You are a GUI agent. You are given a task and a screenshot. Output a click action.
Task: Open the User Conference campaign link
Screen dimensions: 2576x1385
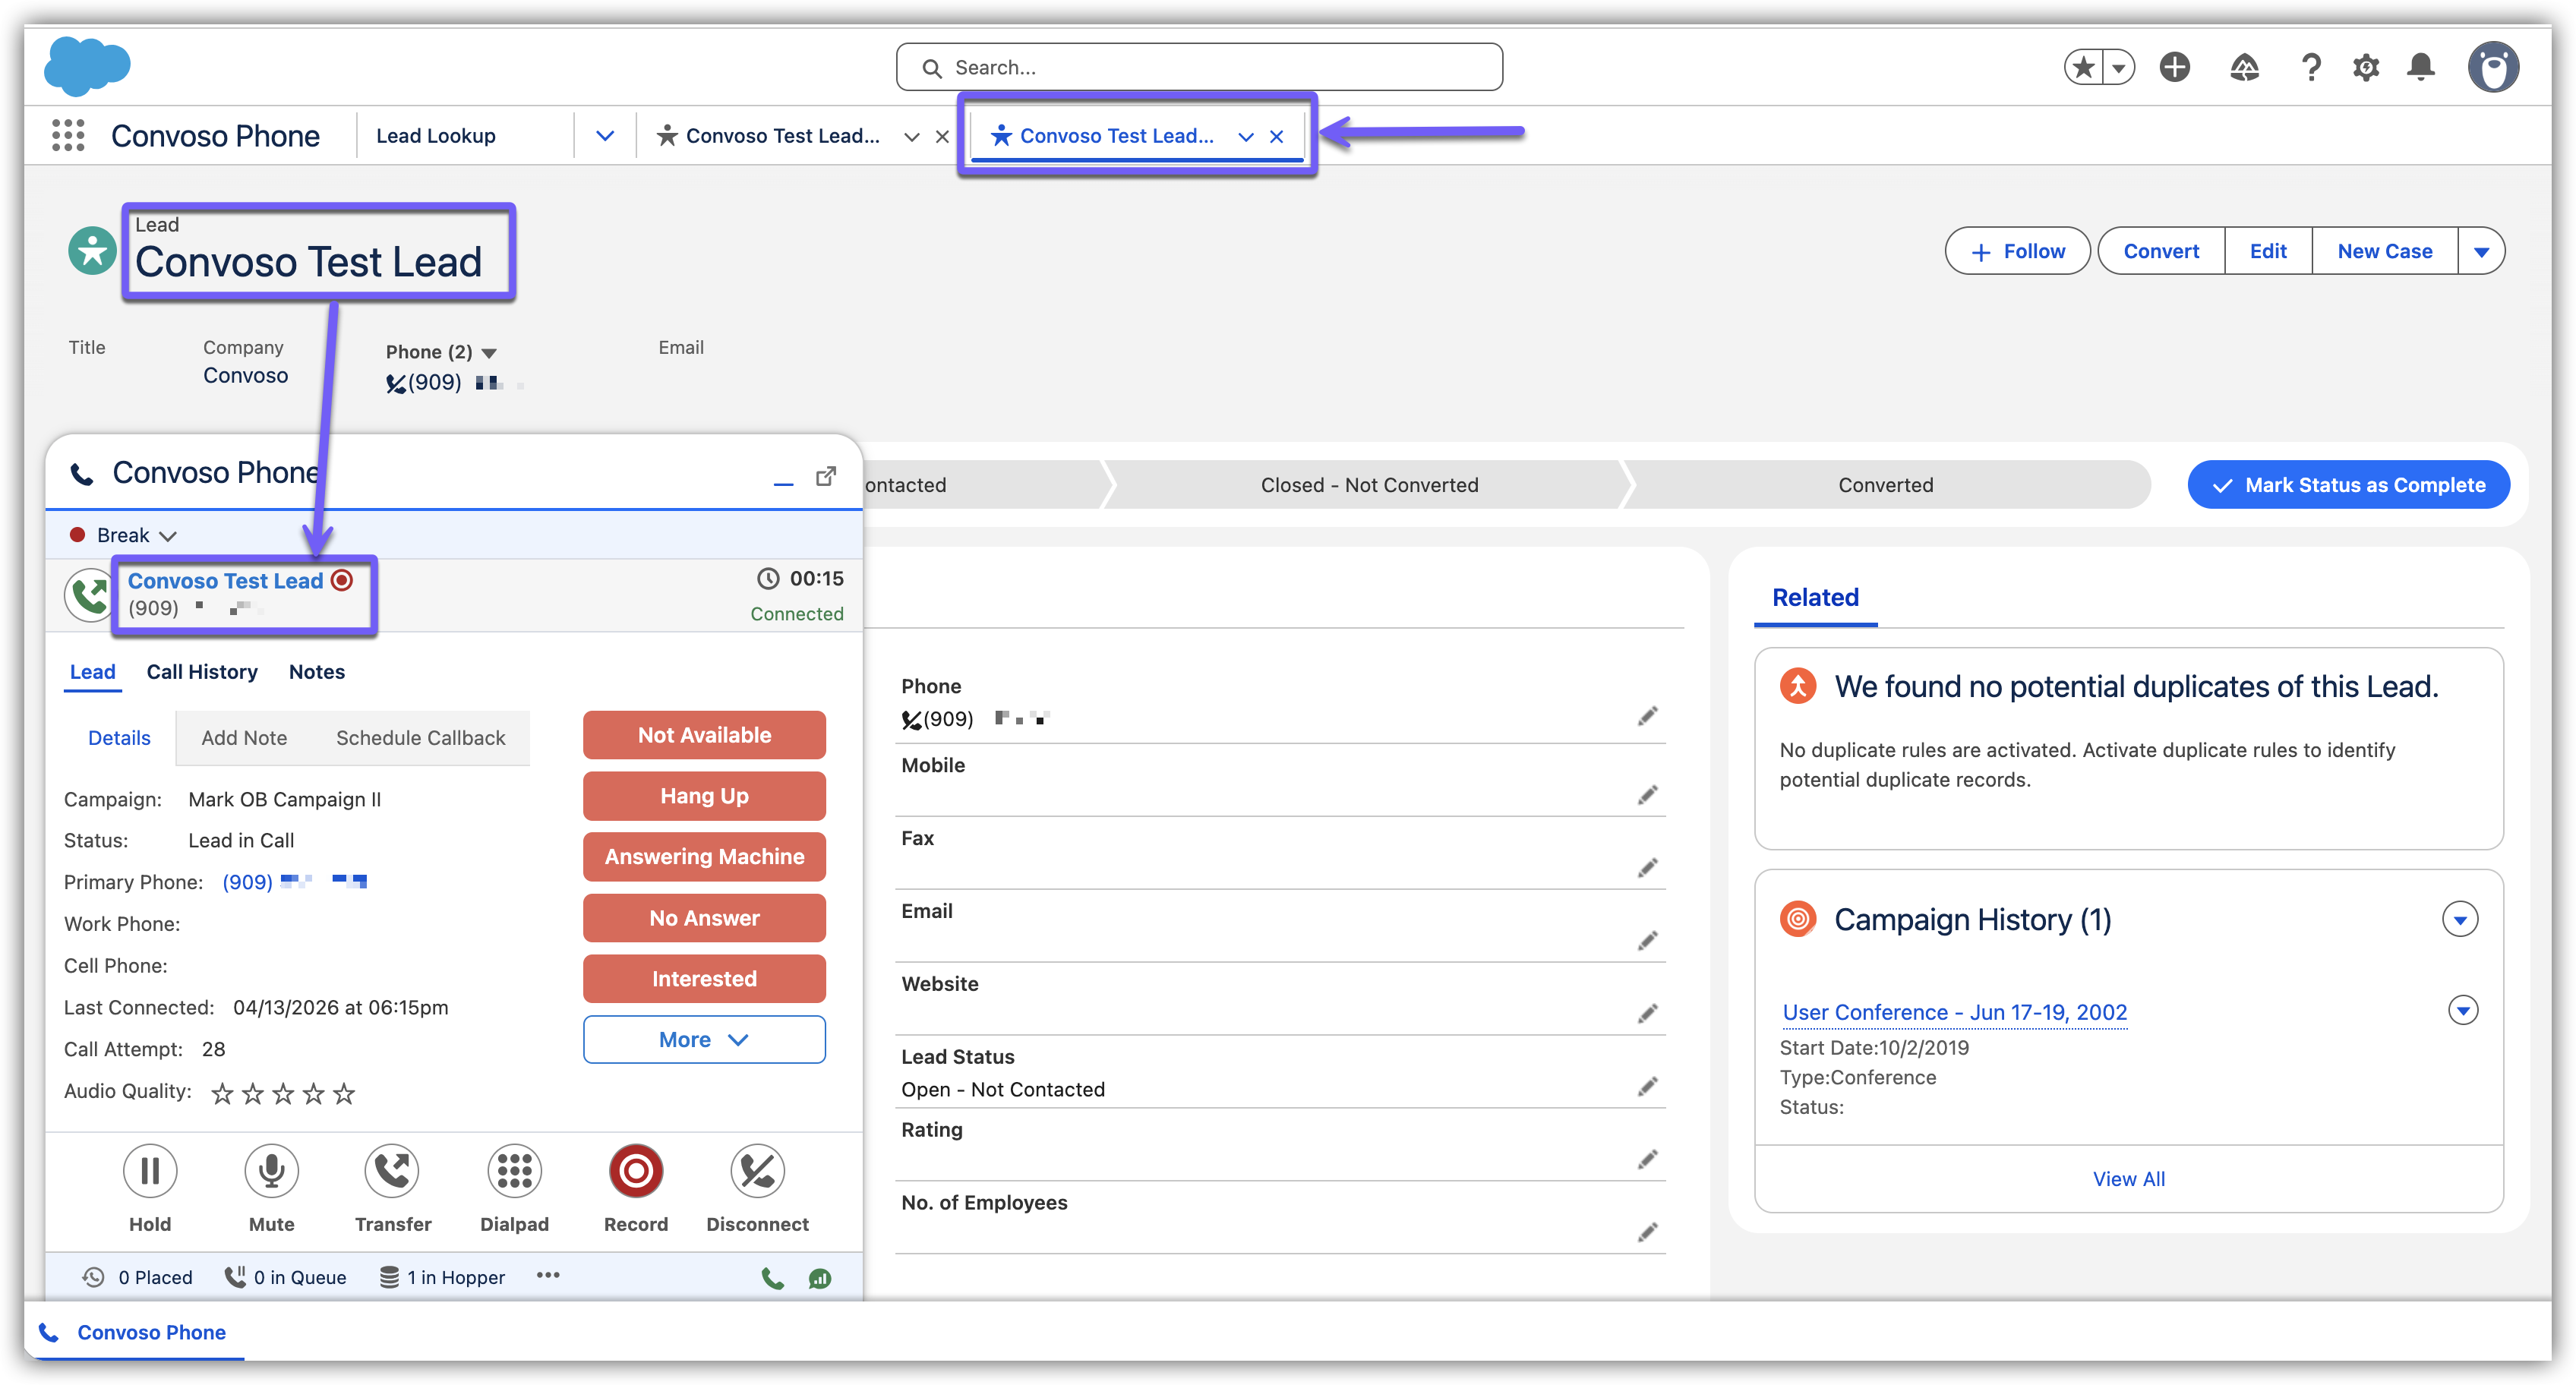click(1954, 1012)
